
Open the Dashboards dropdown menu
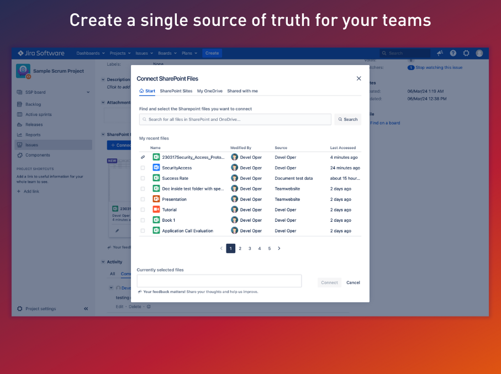pos(91,54)
